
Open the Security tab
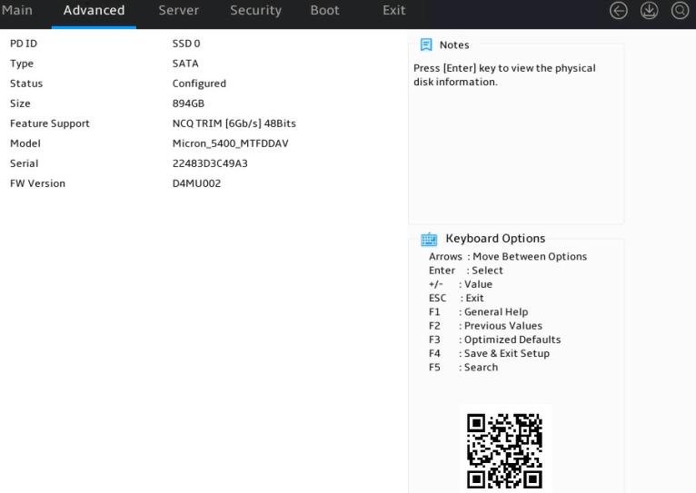pyautogui.click(x=255, y=10)
